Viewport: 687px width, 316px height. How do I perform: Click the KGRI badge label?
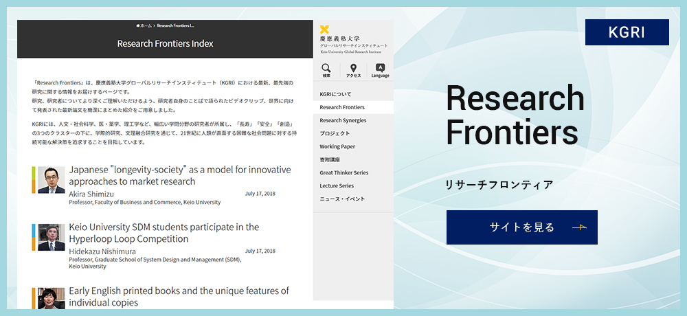click(627, 32)
